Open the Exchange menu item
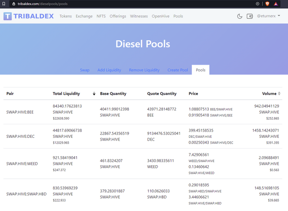 tap(84, 16)
